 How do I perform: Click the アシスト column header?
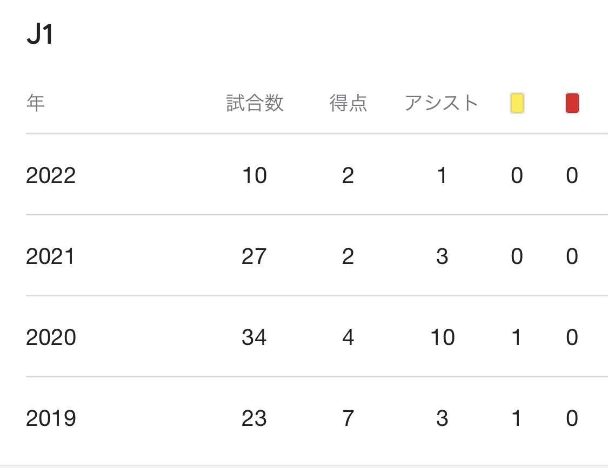tap(442, 103)
